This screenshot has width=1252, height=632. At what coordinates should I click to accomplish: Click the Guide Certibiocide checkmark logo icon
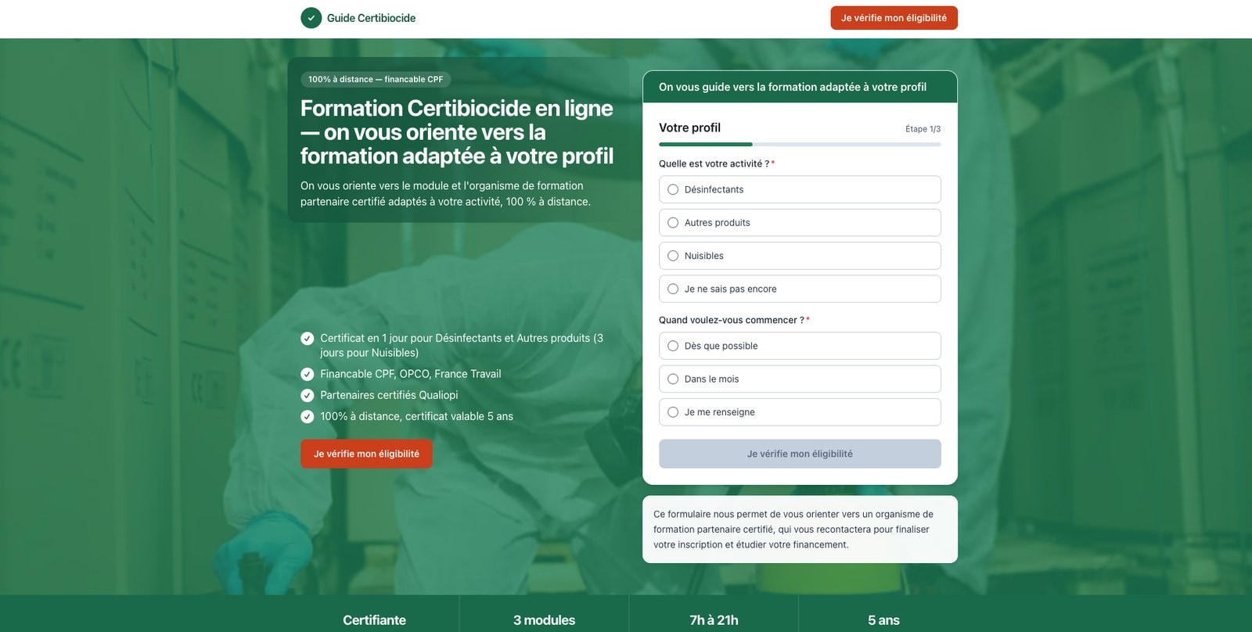click(311, 18)
